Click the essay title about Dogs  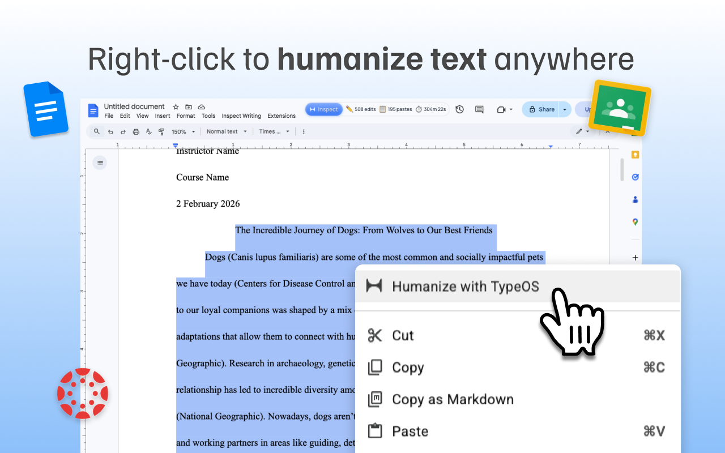coord(364,230)
